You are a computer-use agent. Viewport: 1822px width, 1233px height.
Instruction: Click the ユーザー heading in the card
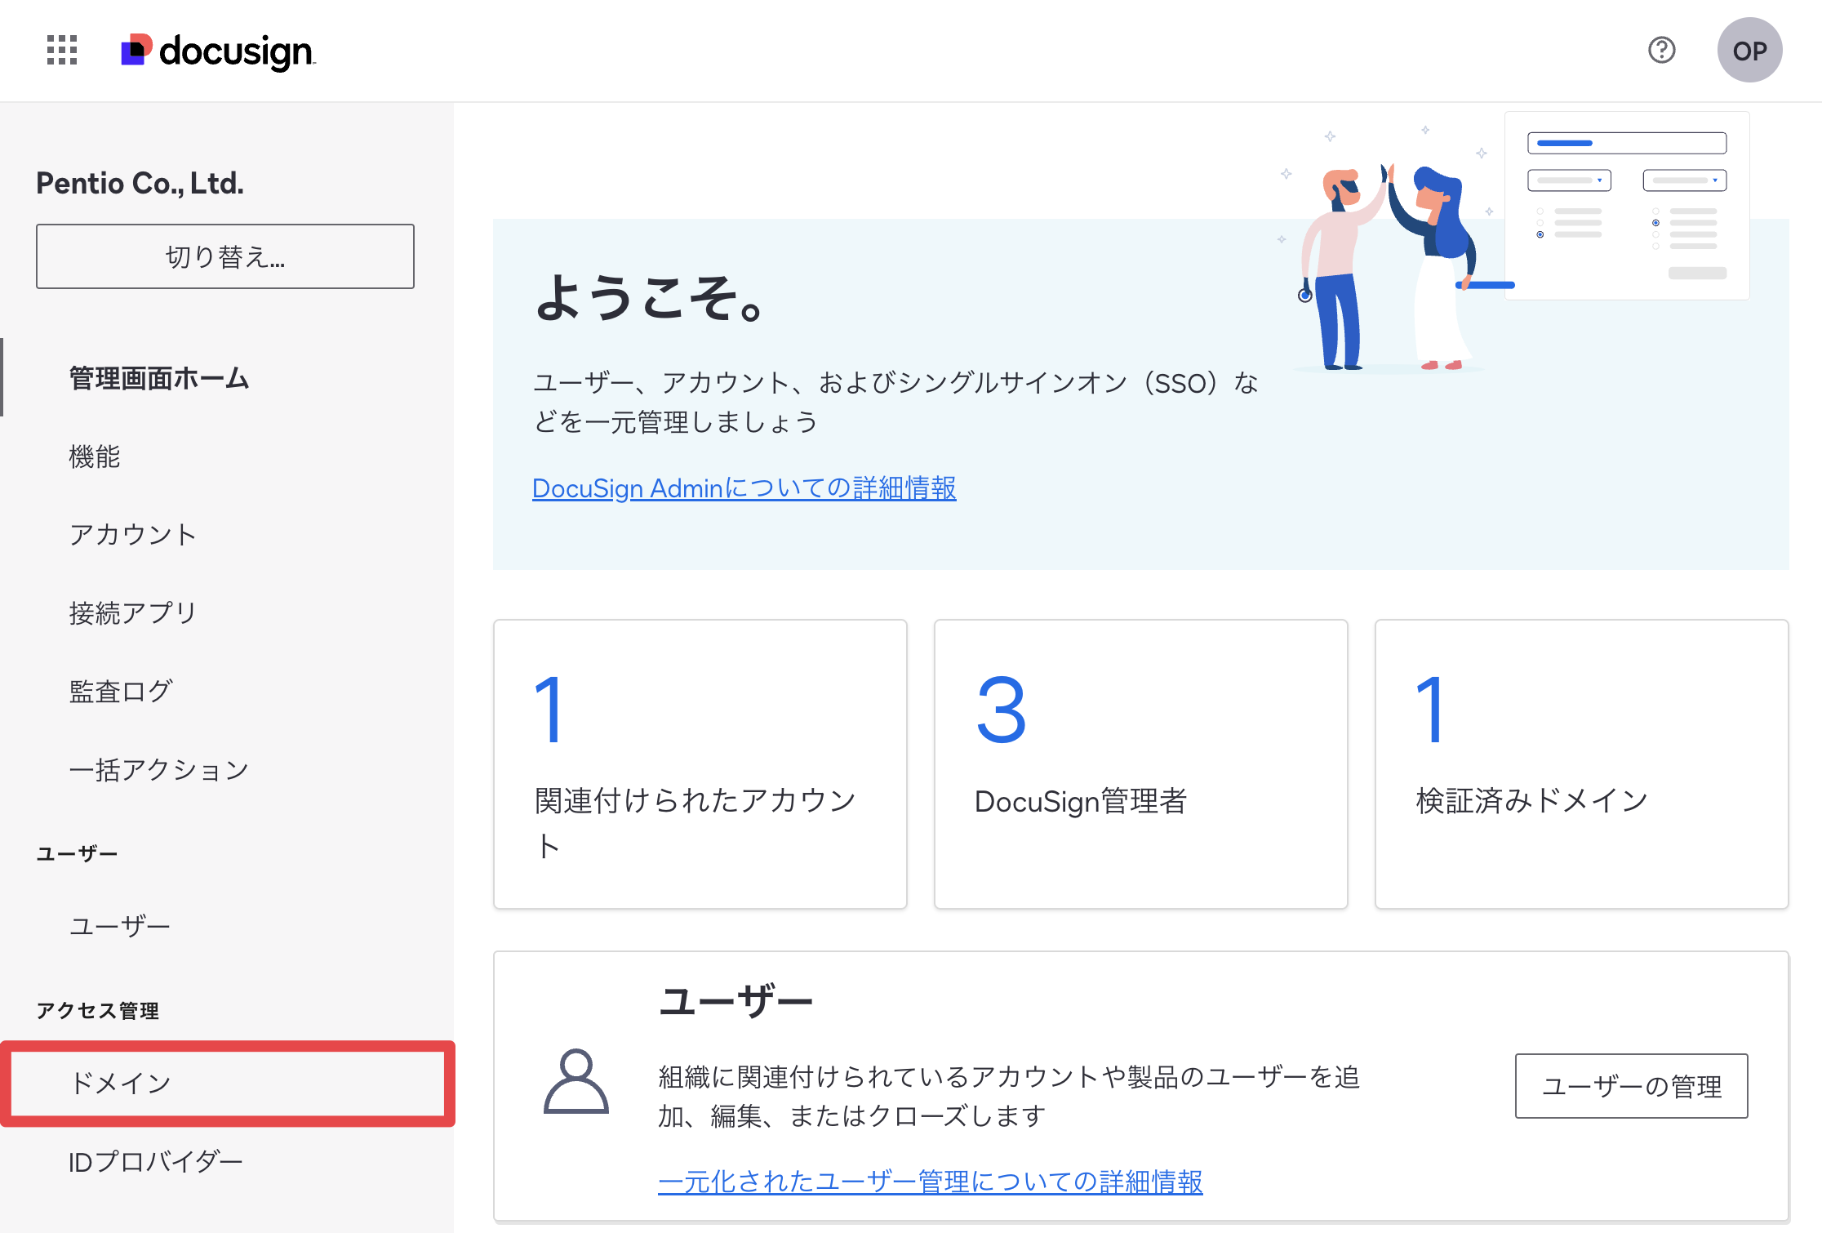tap(736, 1001)
